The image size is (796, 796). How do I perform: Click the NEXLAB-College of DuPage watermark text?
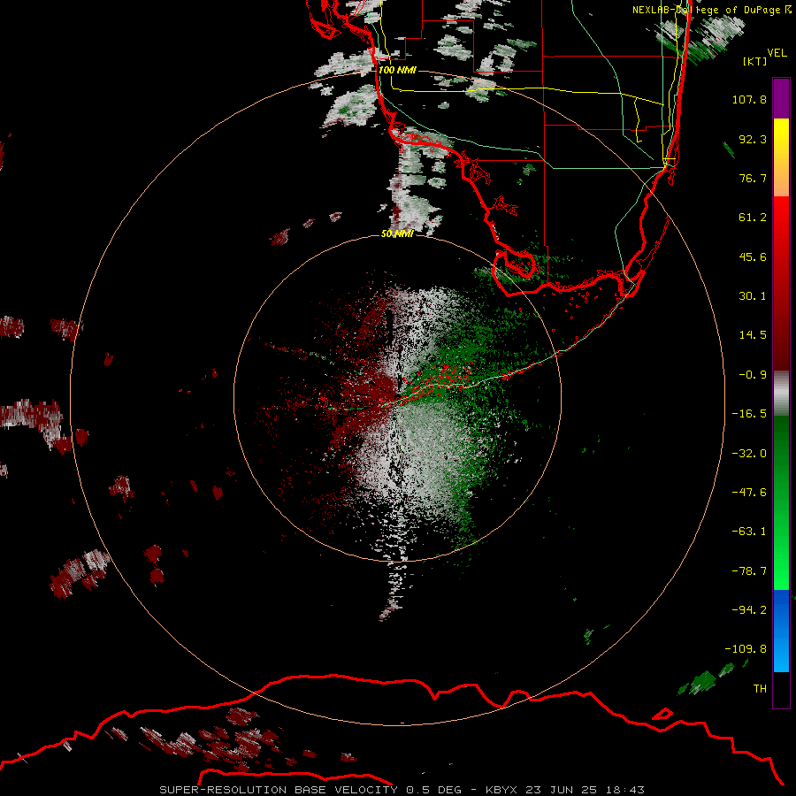pyautogui.click(x=712, y=10)
